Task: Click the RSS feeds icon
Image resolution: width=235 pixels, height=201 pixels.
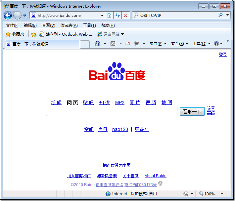Action: click(x=113, y=44)
